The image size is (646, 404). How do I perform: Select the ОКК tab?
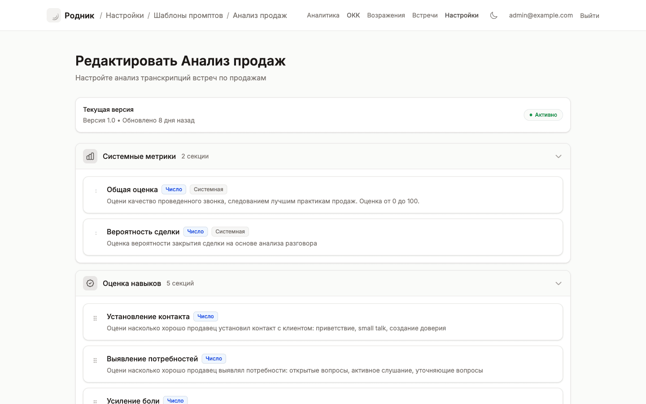353,15
